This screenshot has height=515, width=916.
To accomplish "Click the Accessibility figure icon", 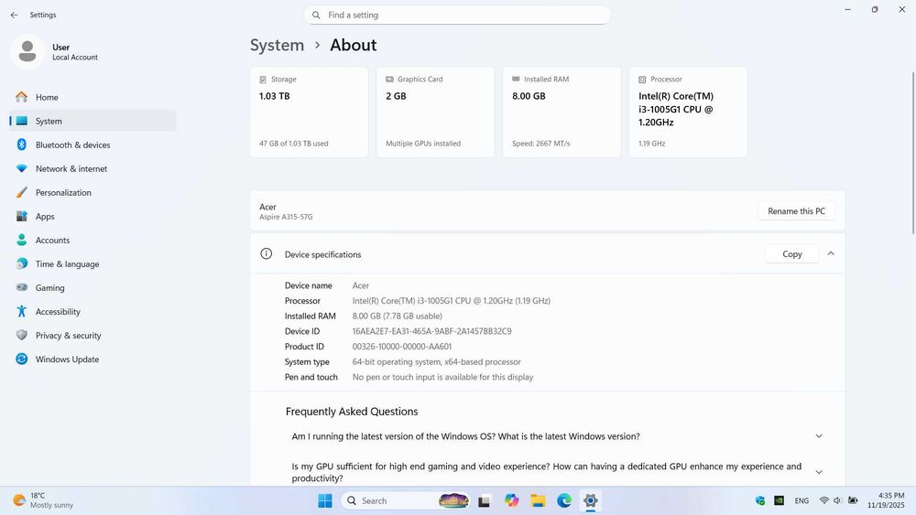I will (22, 311).
